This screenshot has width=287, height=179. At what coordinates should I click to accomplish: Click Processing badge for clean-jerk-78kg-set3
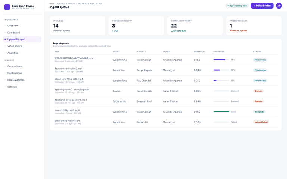[260, 81]
